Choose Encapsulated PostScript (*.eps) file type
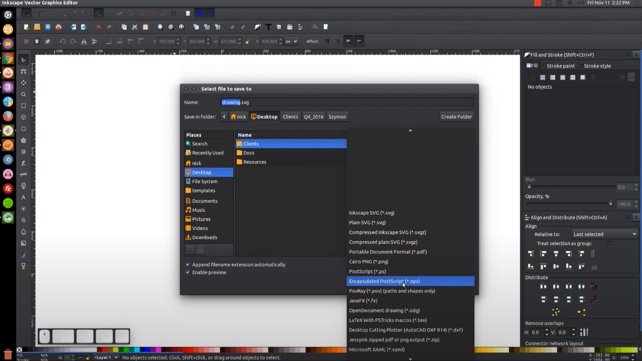Screen dimensions: 642x361 [410, 281]
